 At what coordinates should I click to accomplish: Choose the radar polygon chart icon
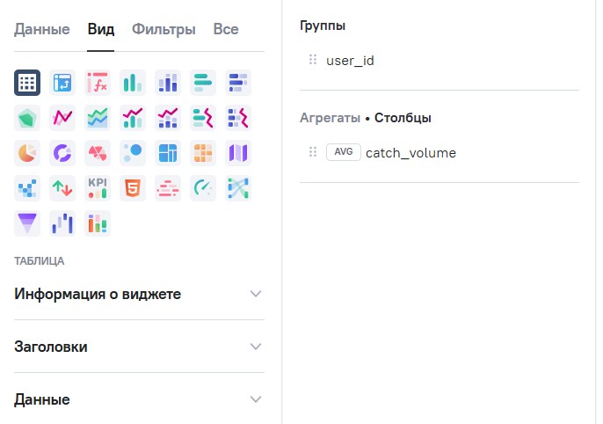pyautogui.click(x=27, y=118)
